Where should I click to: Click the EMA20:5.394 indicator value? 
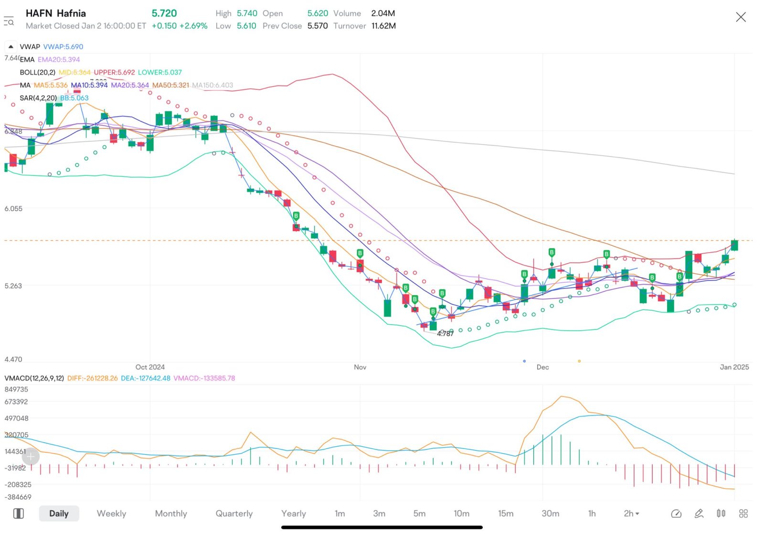click(x=59, y=59)
